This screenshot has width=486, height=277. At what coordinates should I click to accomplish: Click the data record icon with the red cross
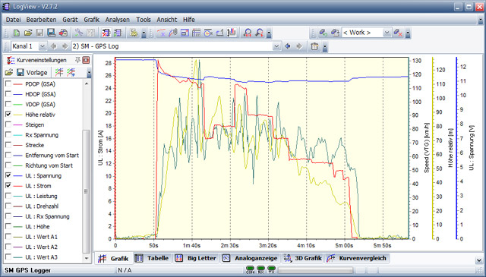pyautogui.click(x=106, y=33)
